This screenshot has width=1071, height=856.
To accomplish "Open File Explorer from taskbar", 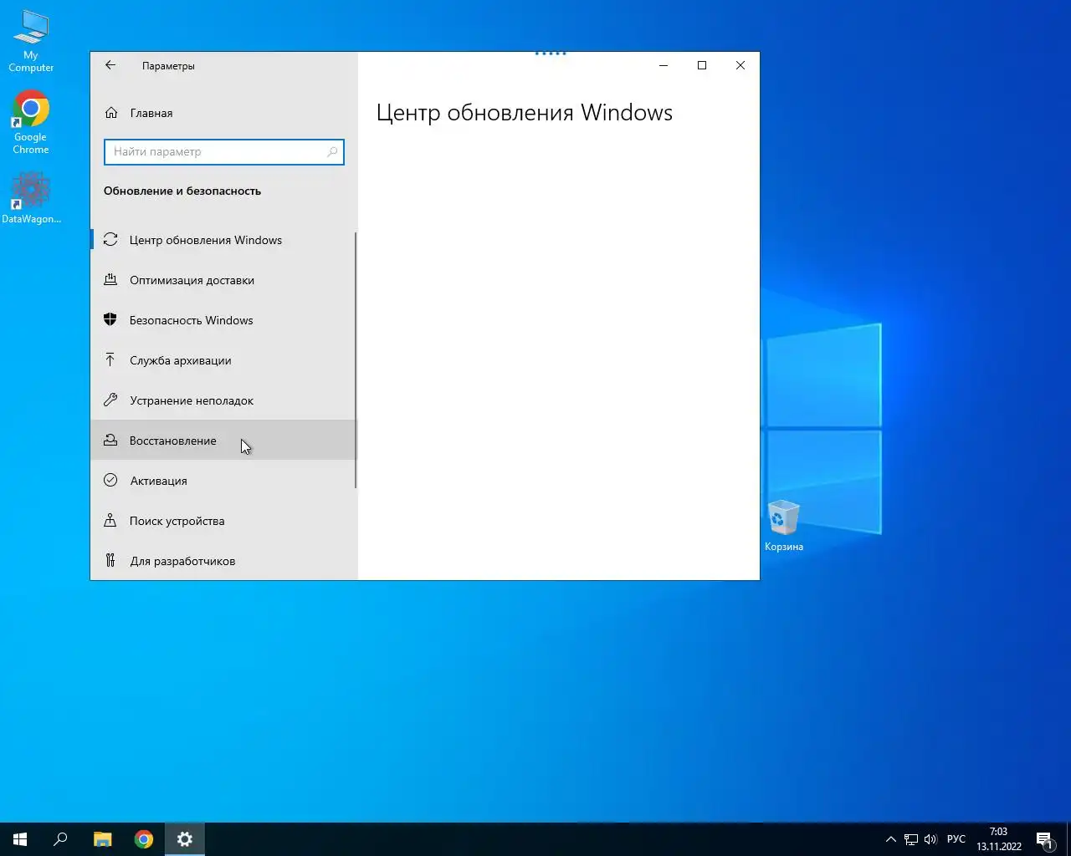I will coord(102,839).
